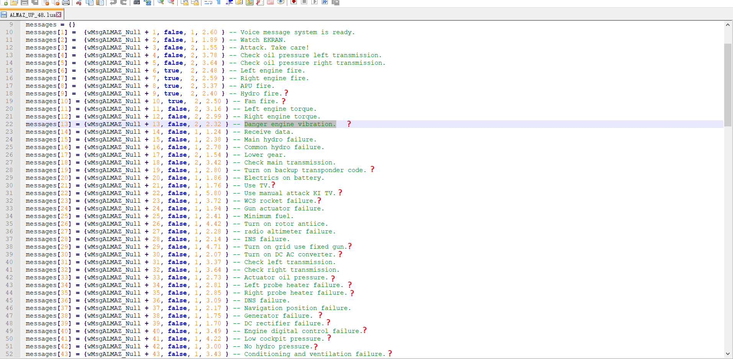This screenshot has width=733, height=359.
Task: Click the 'Lower gear.' comment
Action: pos(265,155)
